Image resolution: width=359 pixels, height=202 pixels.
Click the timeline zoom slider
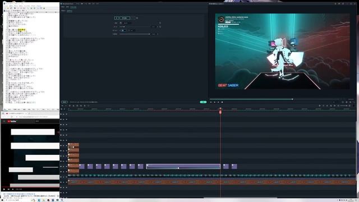tap(344, 106)
